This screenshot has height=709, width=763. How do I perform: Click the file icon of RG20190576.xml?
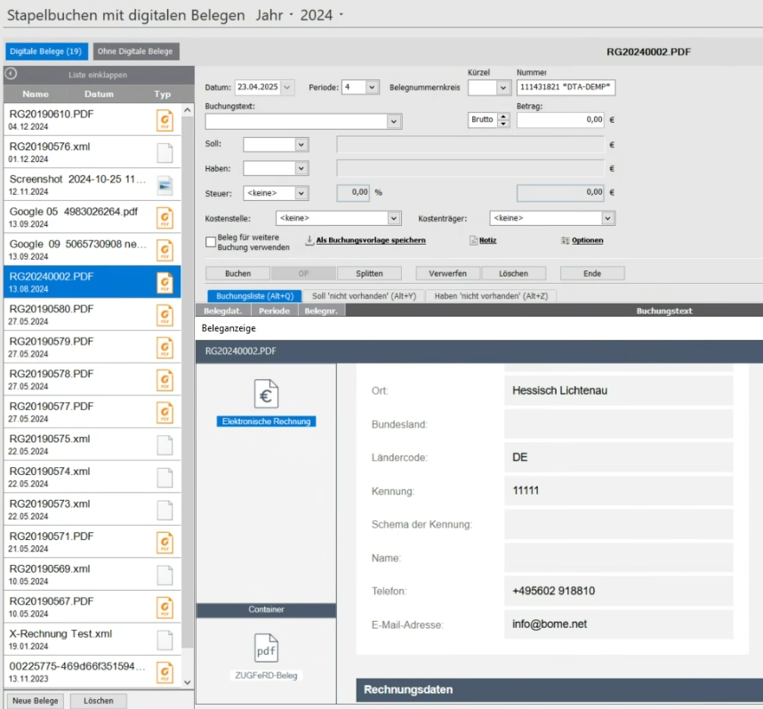[165, 153]
